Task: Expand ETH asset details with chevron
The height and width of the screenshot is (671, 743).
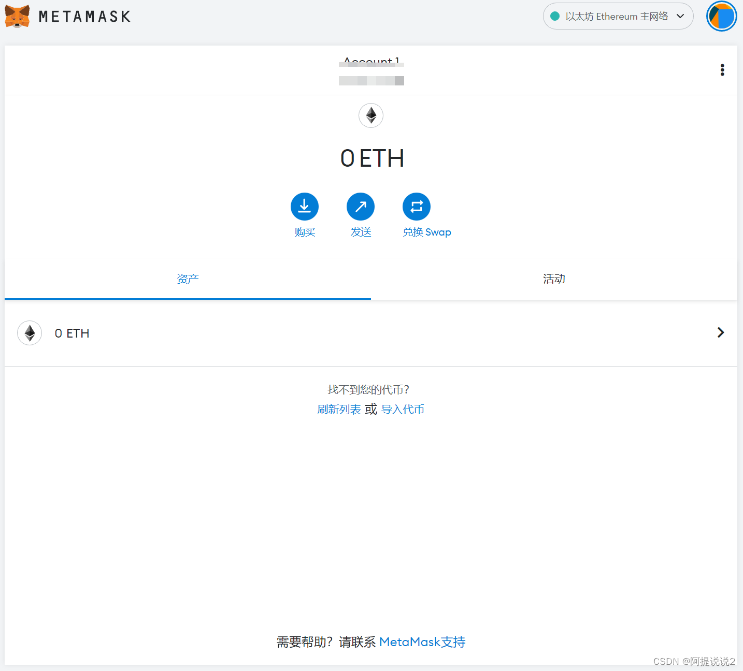Action: 720,332
